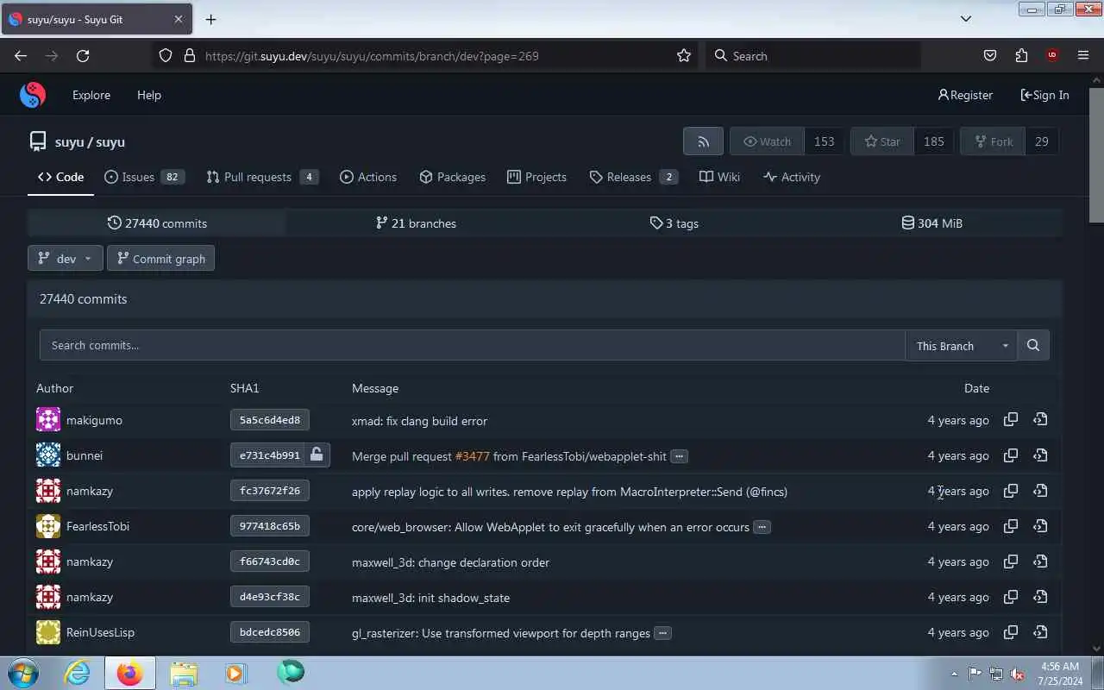This screenshot has height=690, width=1104.
Task: Copy SHA for commit e731c4b991
Action: tap(1011, 455)
